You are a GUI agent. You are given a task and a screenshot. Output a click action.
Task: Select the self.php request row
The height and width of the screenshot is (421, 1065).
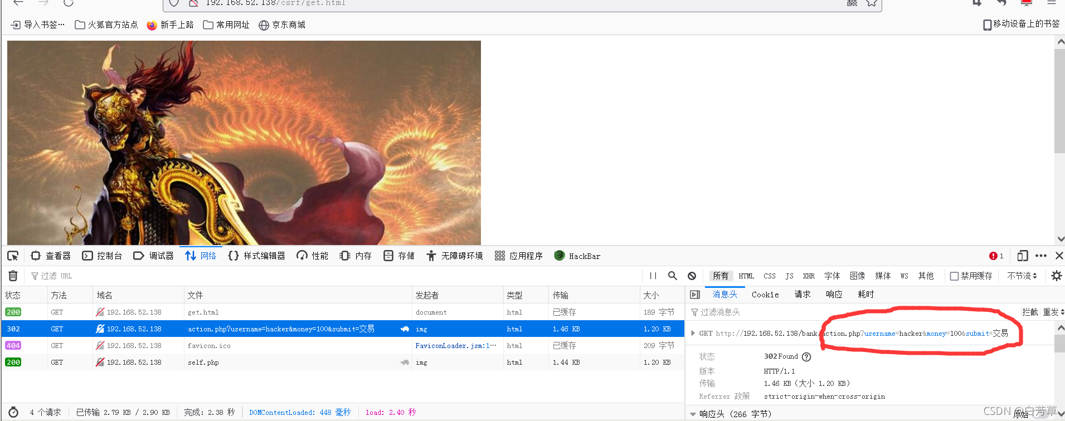pos(343,362)
